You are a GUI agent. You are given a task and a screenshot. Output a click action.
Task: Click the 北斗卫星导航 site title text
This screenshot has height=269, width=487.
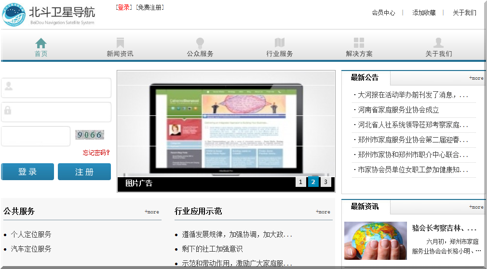click(62, 12)
